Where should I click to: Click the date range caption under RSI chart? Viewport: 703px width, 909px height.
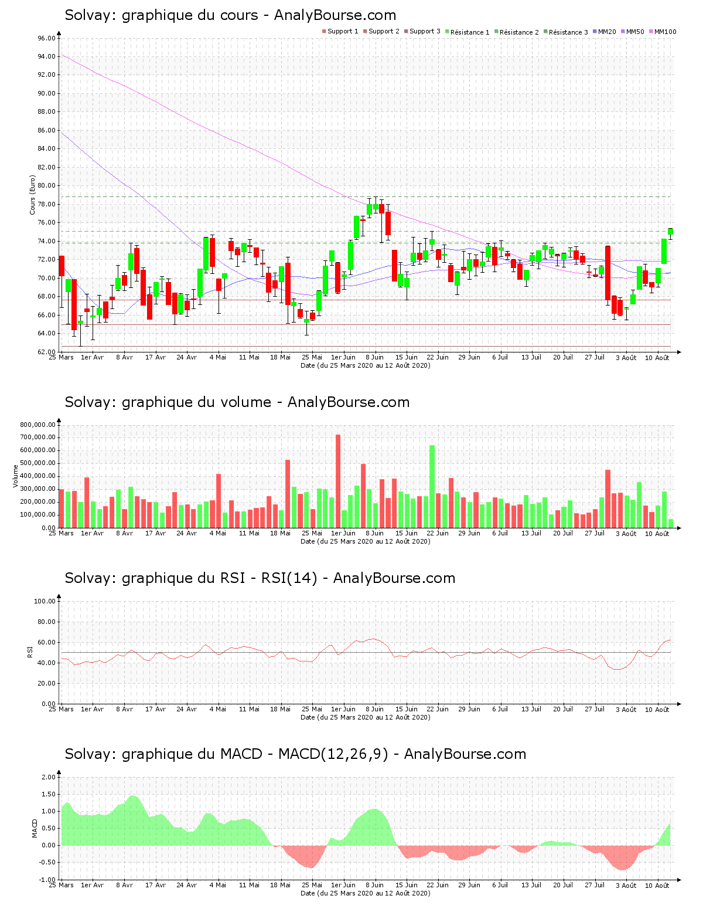[x=366, y=717]
